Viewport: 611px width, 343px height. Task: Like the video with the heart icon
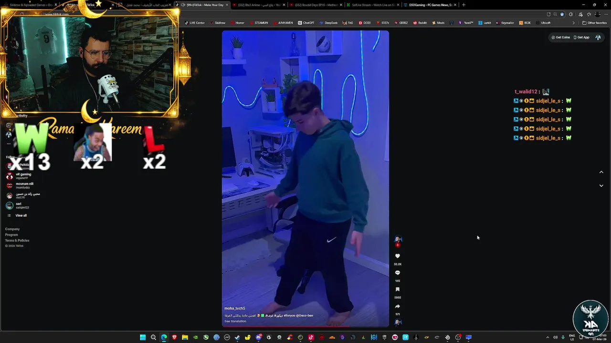point(397,256)
